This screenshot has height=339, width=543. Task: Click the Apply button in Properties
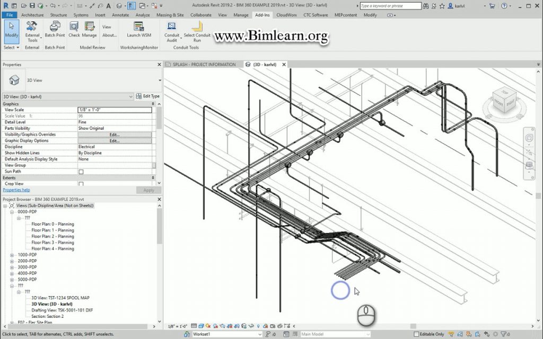[148, 190]
